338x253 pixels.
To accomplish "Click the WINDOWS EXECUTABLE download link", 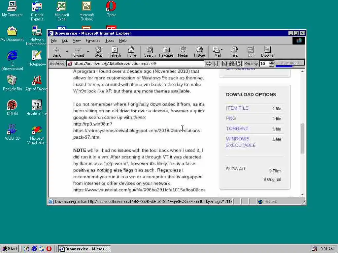I will 241,142.
